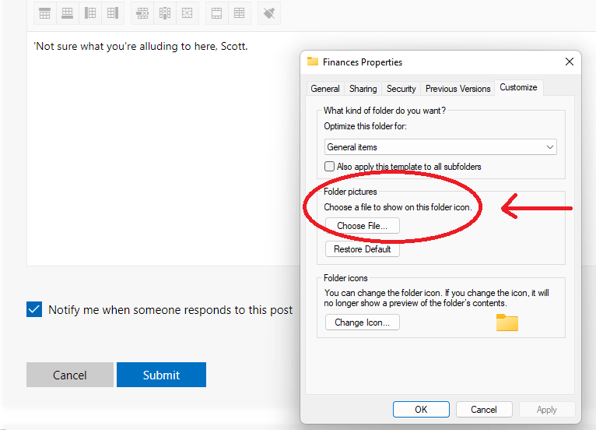The height and width of the screenshot is (430, 596).
Task: Delete entire table icon
Action: (187, 13)
